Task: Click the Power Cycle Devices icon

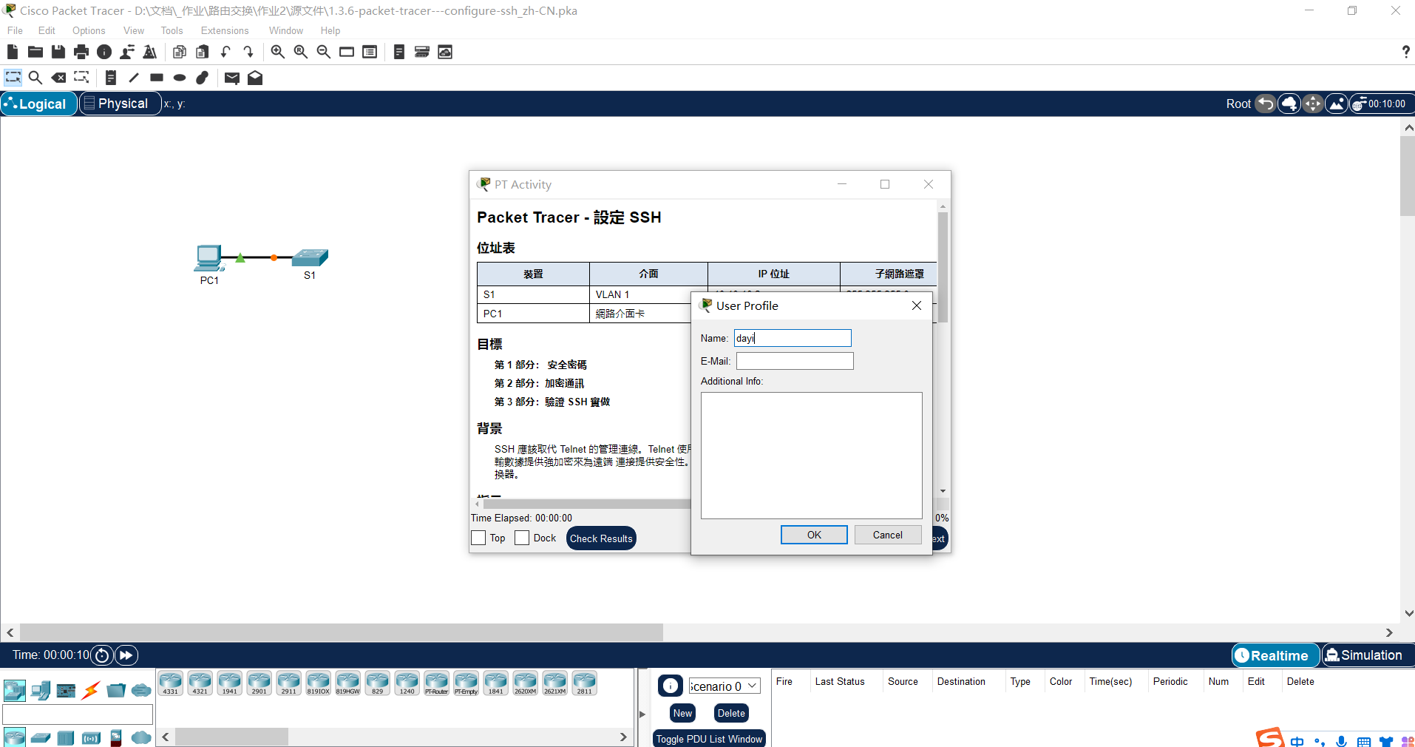Action: coord(103,655)
